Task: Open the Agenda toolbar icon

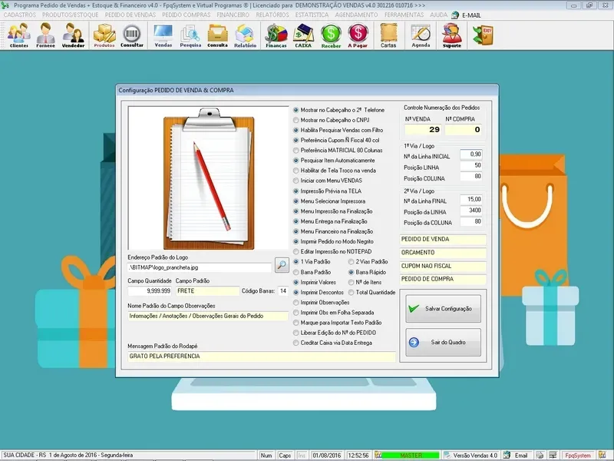Action: [421, 35]
